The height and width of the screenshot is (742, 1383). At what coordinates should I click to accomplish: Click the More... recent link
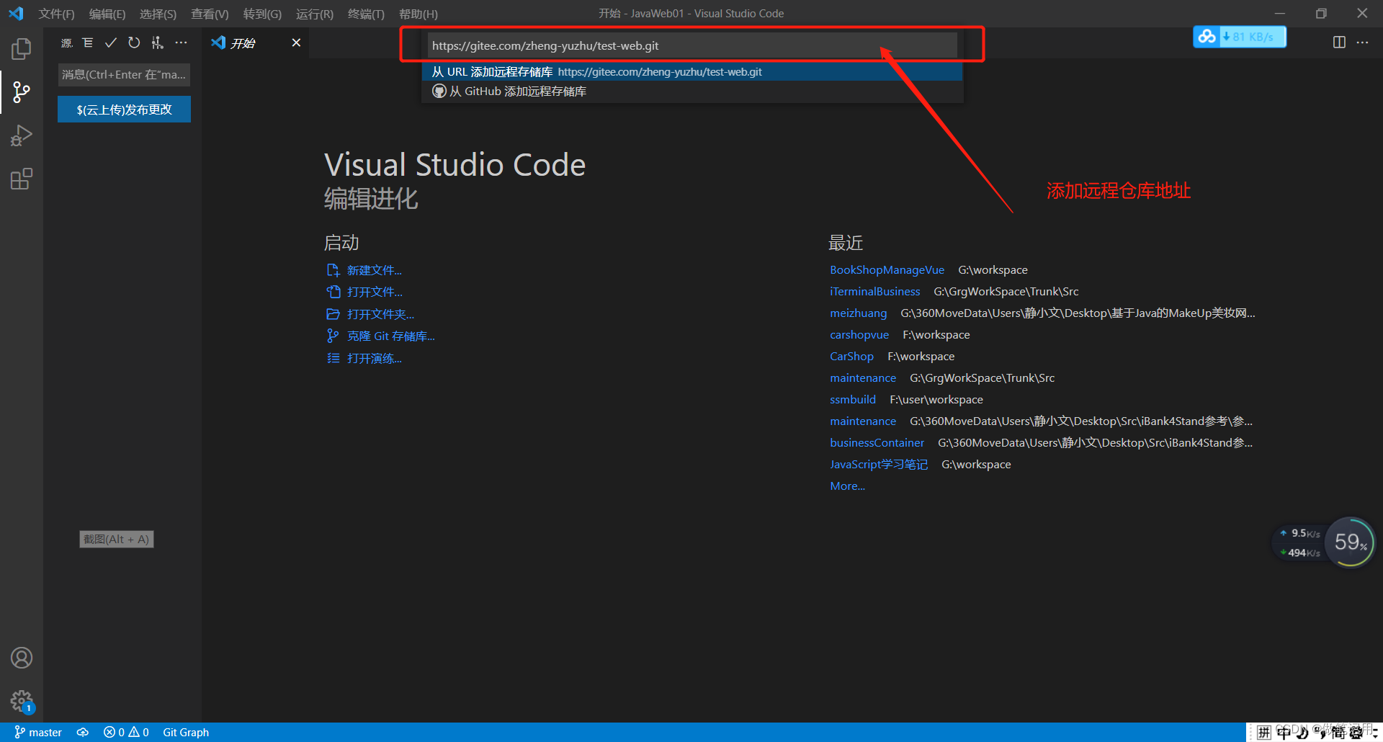(847, 486)
